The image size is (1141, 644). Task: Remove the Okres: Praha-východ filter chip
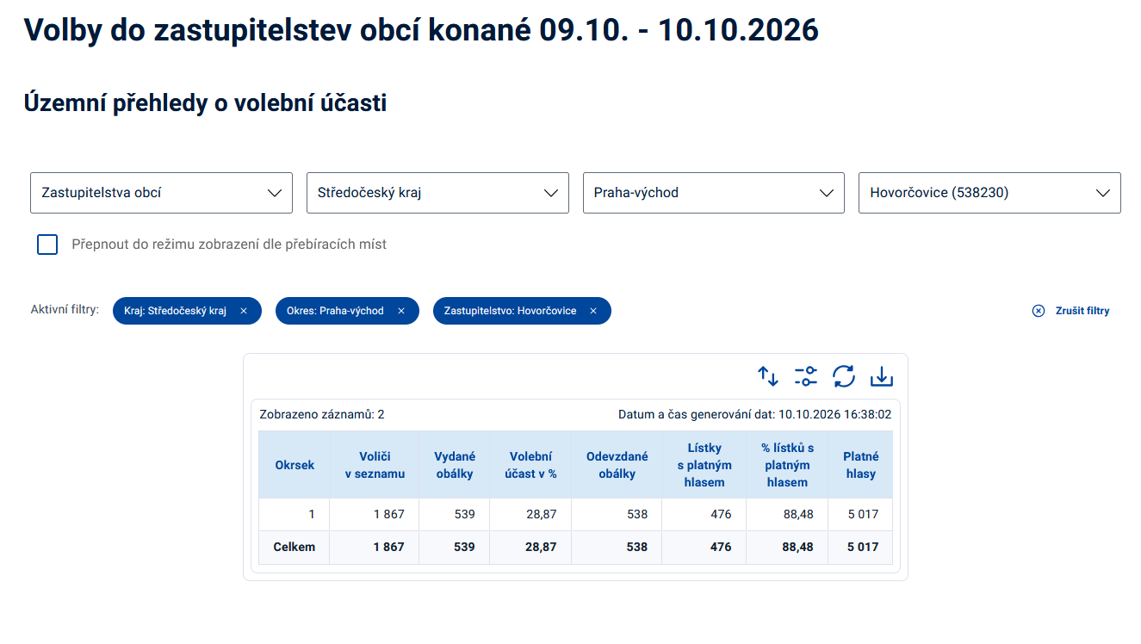401,311
